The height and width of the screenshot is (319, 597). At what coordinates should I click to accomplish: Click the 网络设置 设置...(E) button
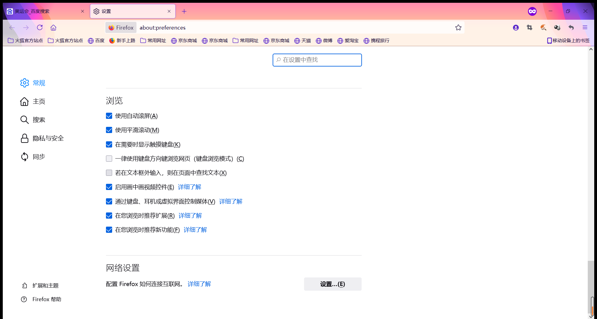tap(332, 284)
